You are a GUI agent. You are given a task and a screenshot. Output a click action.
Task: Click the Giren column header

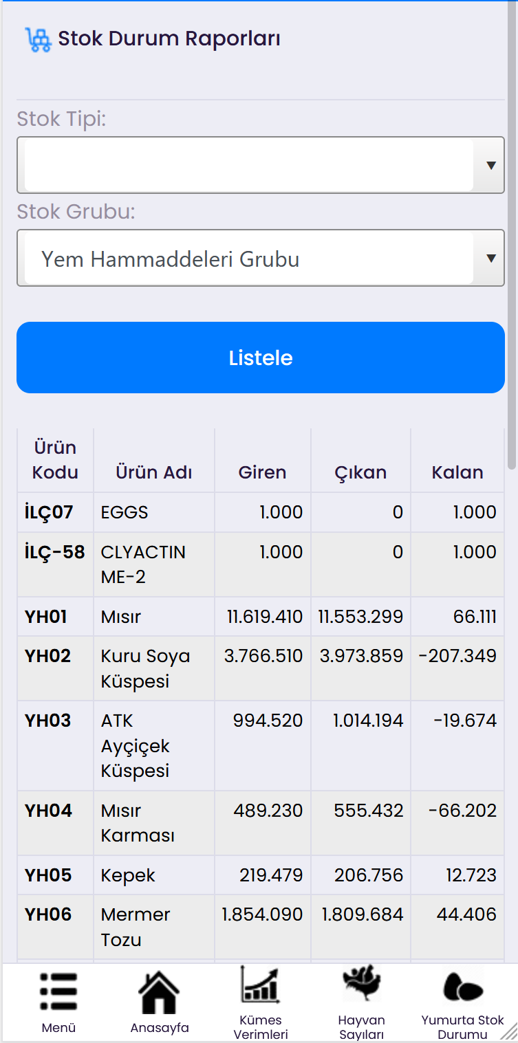[262, 472]
